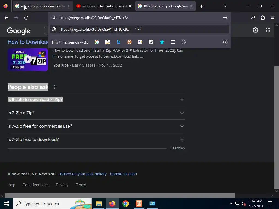Open Google Chrome from the taskbar
The width and height of the screenshot is (279, 209).
(x=125, y=204)
